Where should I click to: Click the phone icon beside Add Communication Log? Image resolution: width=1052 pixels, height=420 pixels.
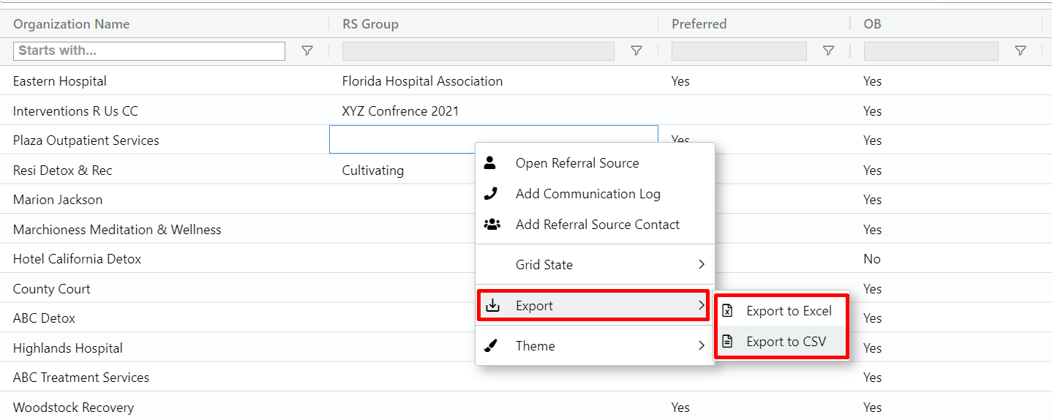492,194
